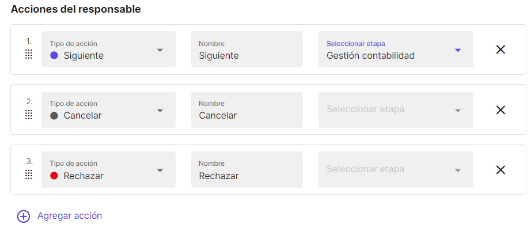Open Tipo de acción dropdown for Siguiente
Viewport: 531px width, 228px height.
pyautogui.click(x=108, y=49)
